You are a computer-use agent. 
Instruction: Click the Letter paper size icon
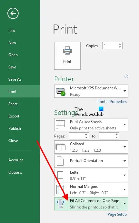(x=60, y=175)
